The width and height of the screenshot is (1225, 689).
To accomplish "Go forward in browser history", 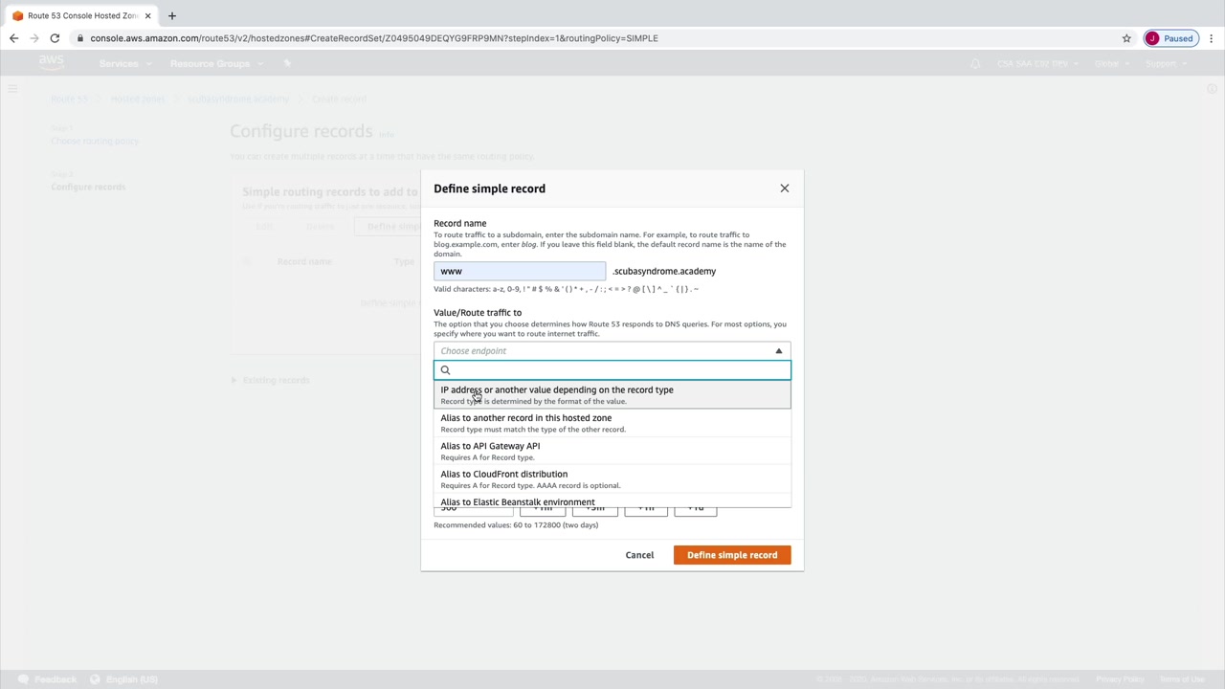I will point(34,38).
